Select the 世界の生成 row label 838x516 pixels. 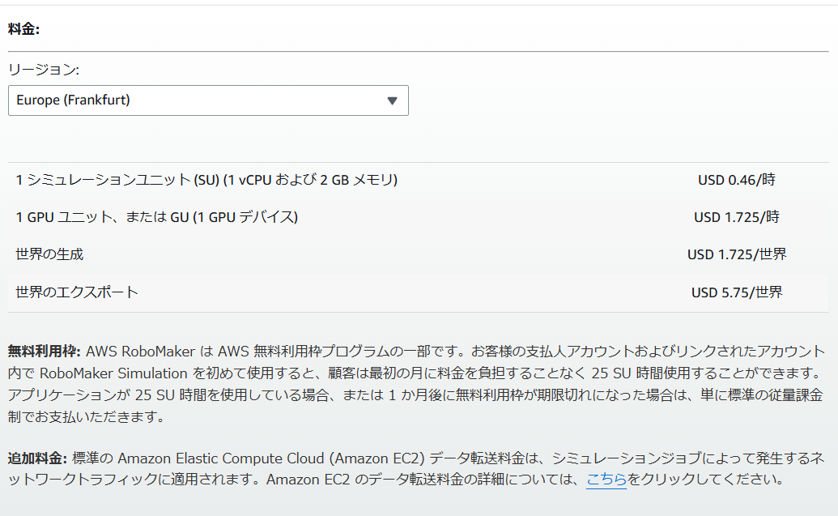(x=49, y=254)
